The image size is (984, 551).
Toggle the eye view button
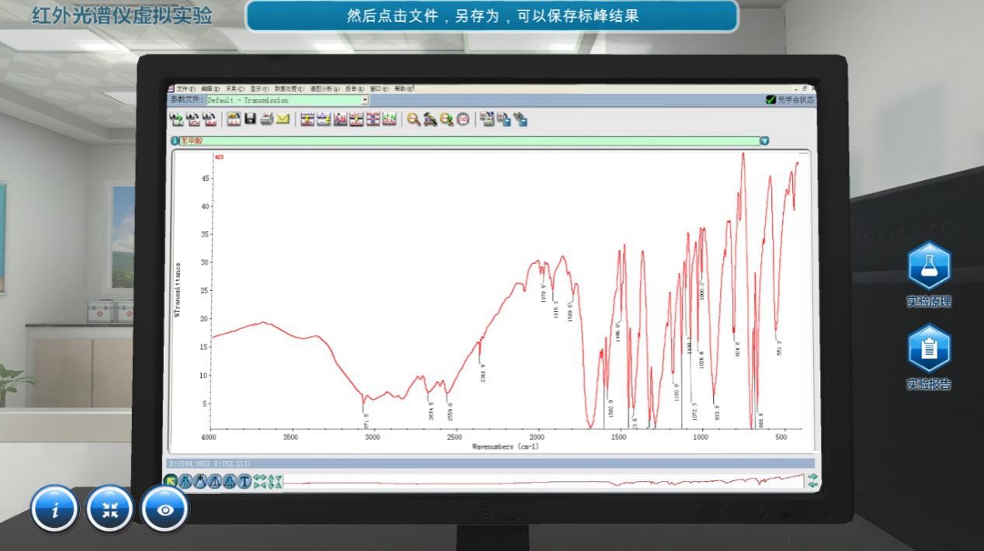(165, 509)
